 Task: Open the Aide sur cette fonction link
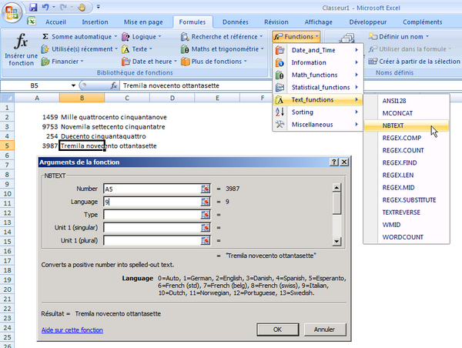[72, 330]
